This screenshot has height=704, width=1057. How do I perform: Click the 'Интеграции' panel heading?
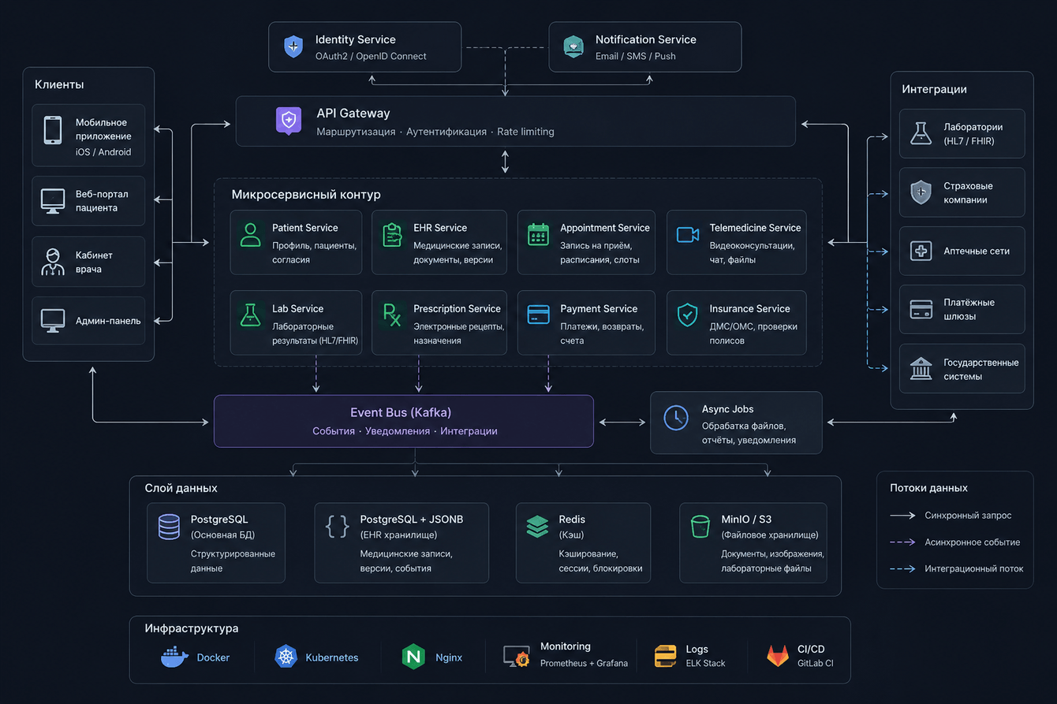pos(935,89)
